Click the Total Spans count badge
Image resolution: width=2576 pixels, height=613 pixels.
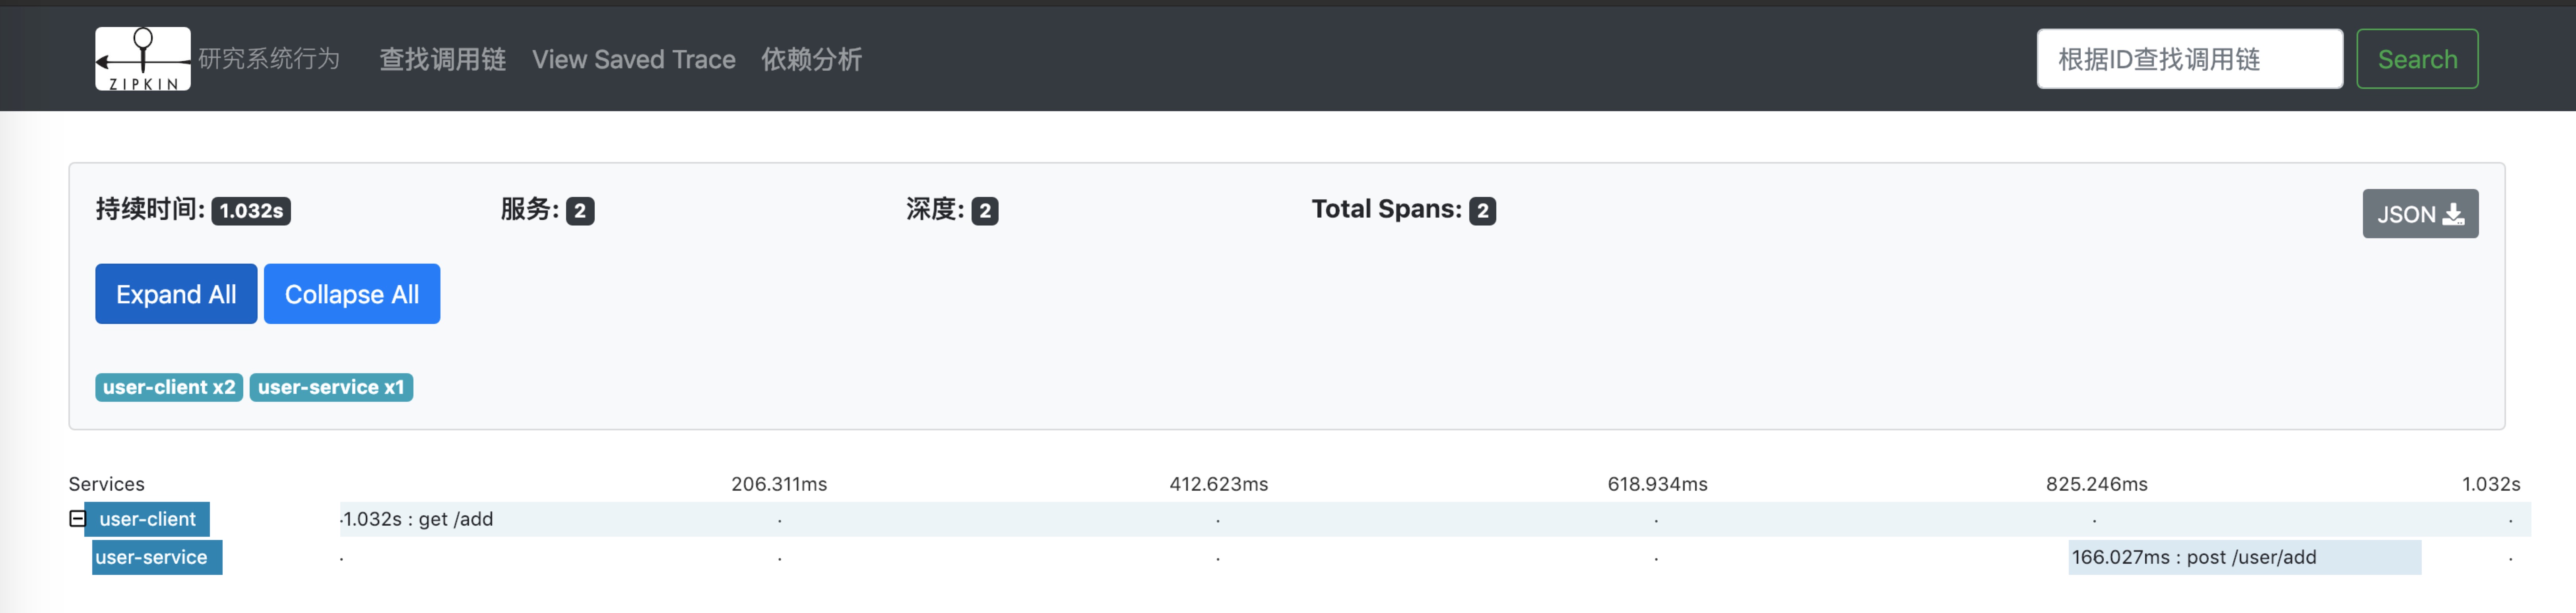pyautogui.click(x=1482, y=211)
